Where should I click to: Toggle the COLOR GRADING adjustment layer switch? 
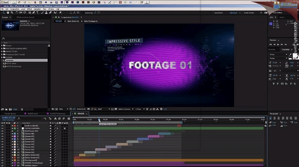pyautogui.click(x=65, y=128)
